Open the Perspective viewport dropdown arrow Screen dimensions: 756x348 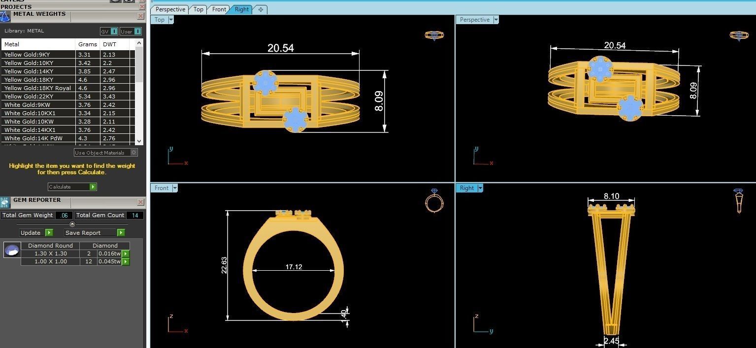(x=496, y=20)
